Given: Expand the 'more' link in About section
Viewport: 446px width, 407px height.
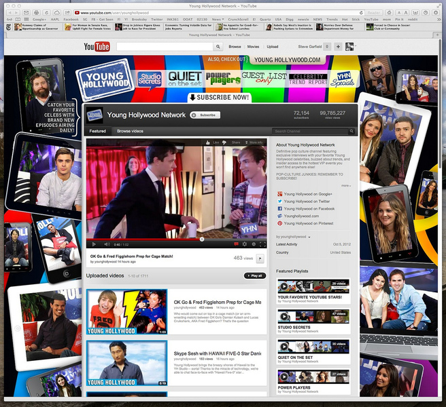Looking at the screenshot, I should click(345, 185).
